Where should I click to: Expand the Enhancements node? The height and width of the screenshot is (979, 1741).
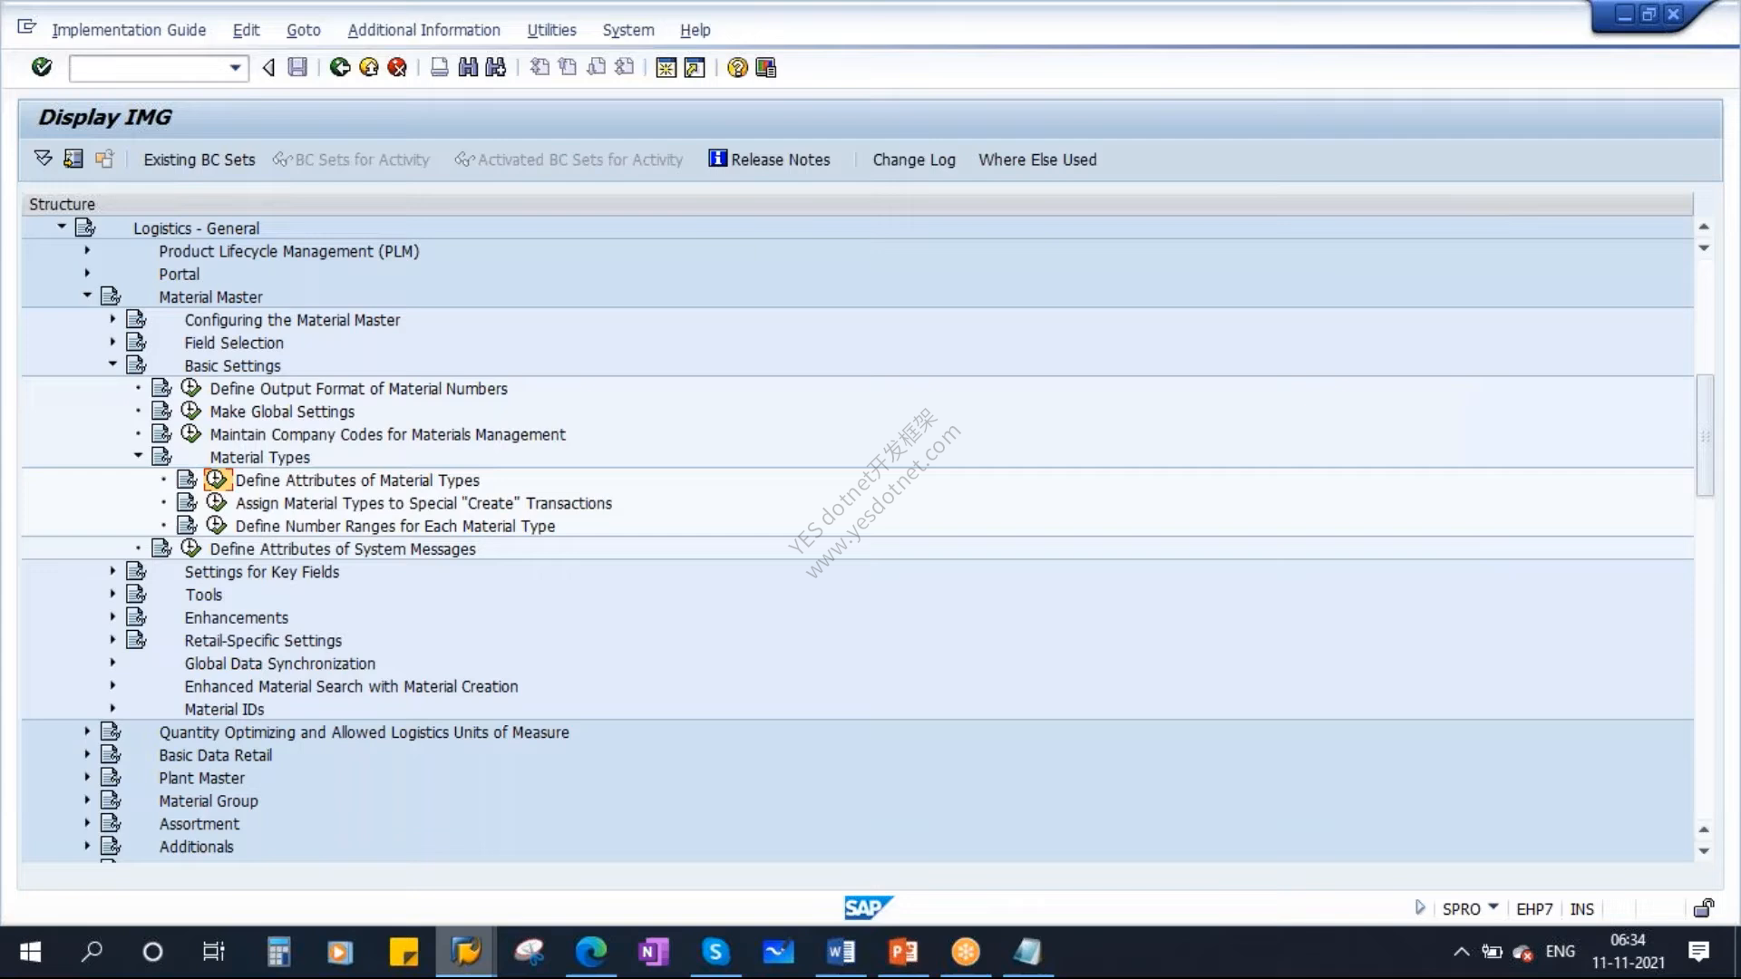pos(112,616)
